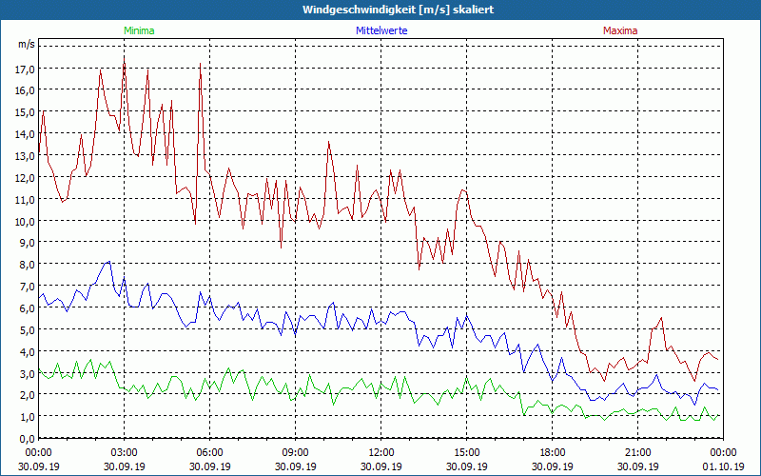Click the 0,0 y-axis value
The width and height of the screenshot is (761, 476).
click(x=28, y=439)
